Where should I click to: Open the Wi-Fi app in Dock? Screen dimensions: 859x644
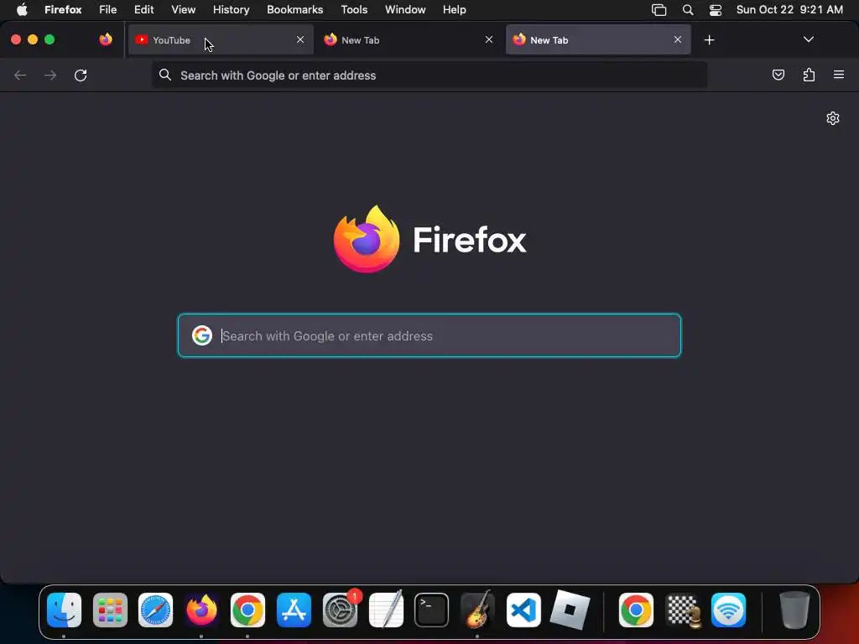click(x=729, y=610)
